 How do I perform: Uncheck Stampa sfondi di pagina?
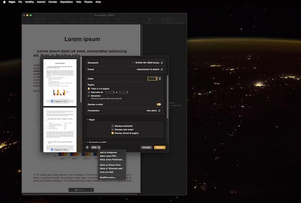113,133
